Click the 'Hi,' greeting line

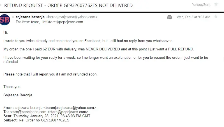coord(6,33)
